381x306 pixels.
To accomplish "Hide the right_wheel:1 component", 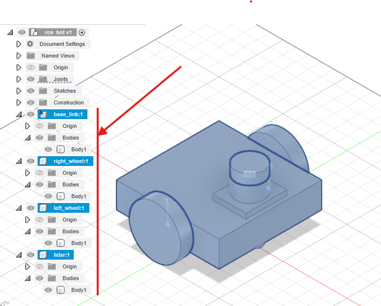I will (x=31, y=161).
